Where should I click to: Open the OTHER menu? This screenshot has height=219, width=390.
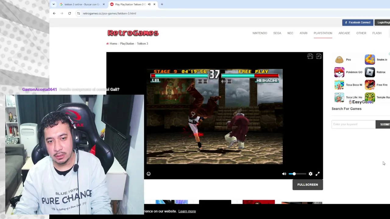click(x=361, y=33)
